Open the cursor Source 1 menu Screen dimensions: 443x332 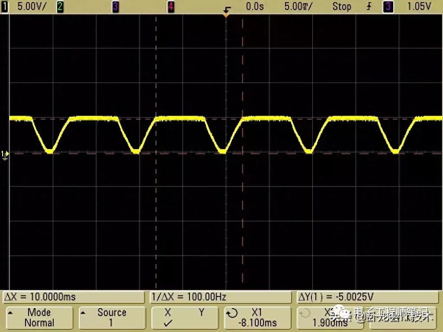[x=112, y=318]
